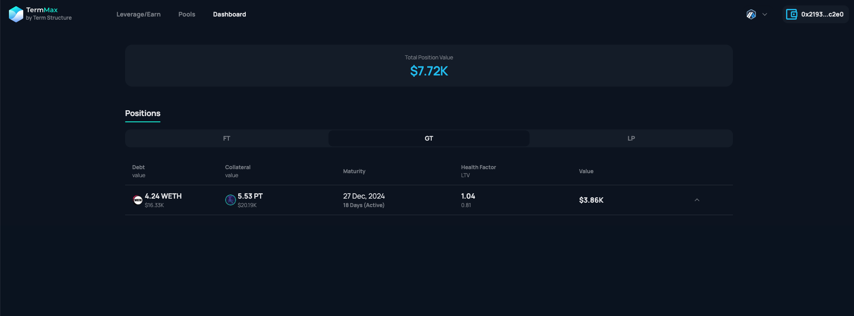The image size is (854, 316).
Task: Open the network selector chevron
Action: [765, 14]
